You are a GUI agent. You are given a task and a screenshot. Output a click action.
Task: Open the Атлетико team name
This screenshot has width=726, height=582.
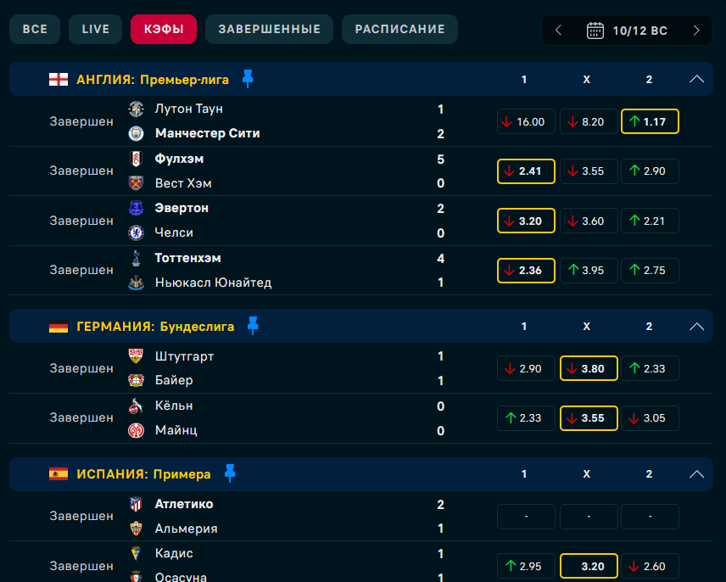184,504
